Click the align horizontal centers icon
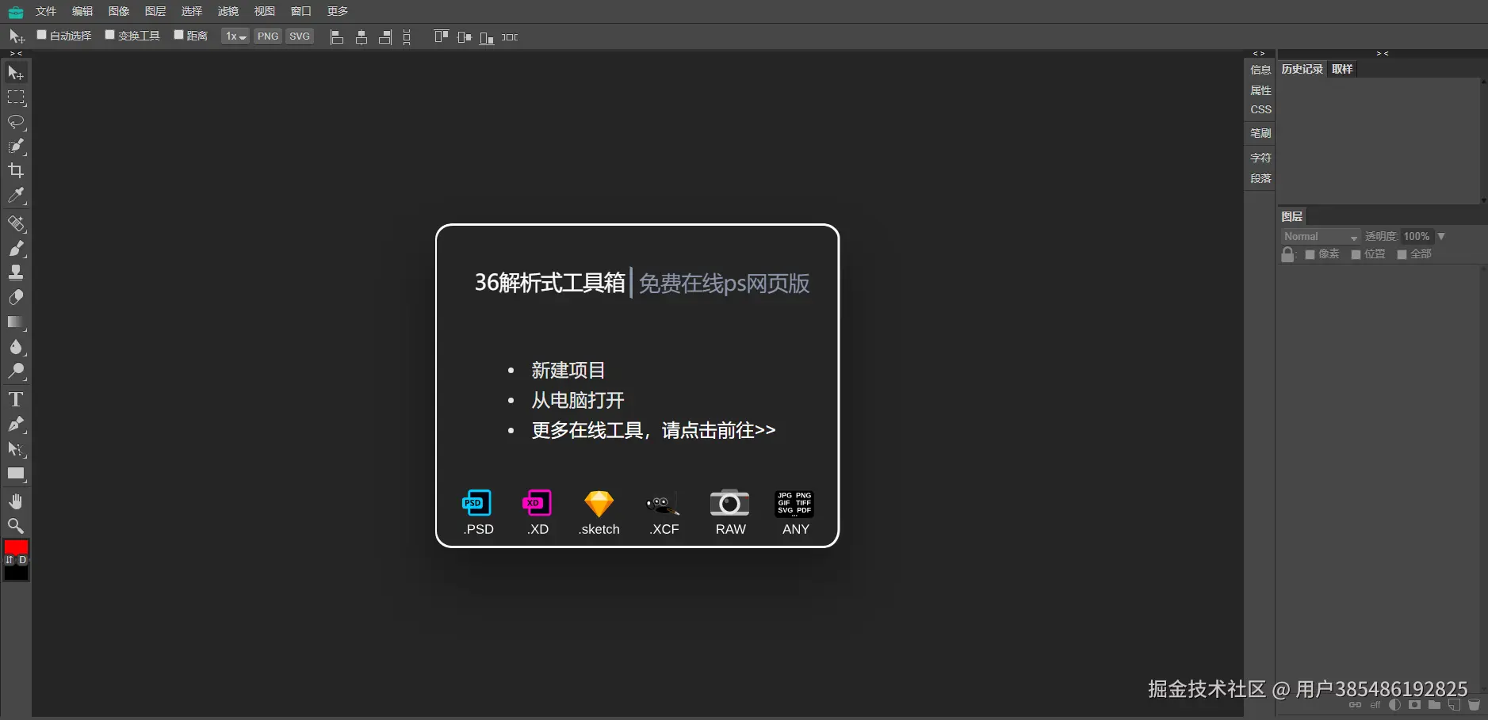The width and height of the screenshot is (1488, 720). (361, 37)
